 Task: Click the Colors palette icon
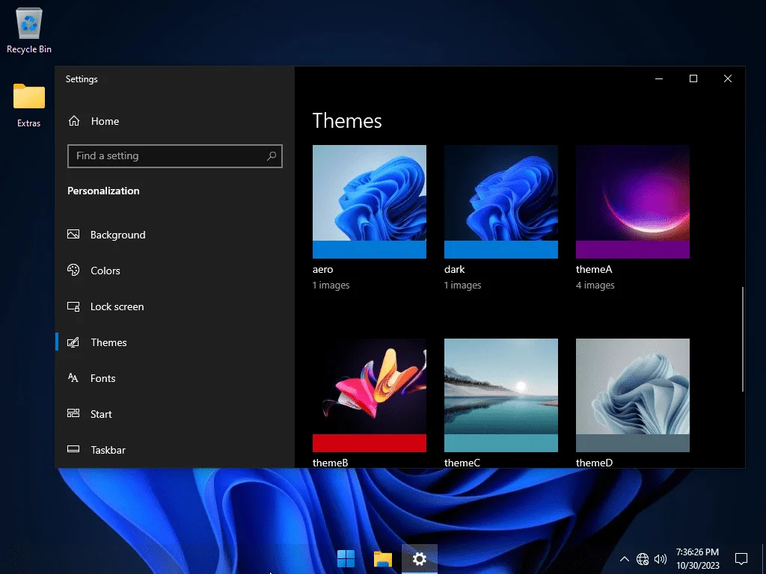pos(73,270)
